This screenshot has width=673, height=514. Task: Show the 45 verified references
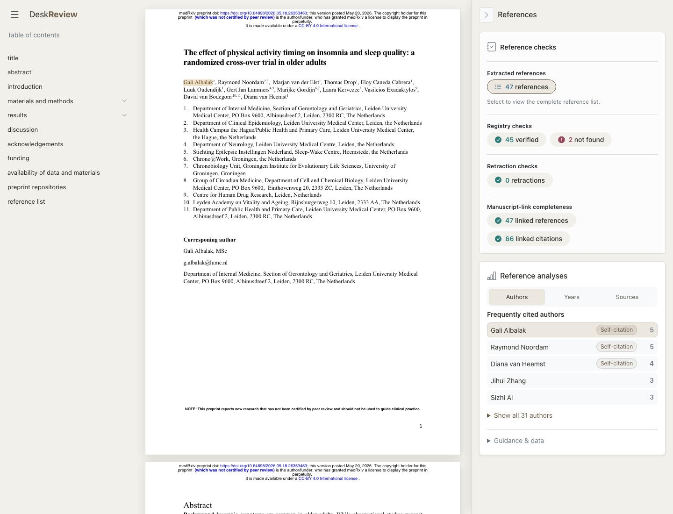[516, 140]
